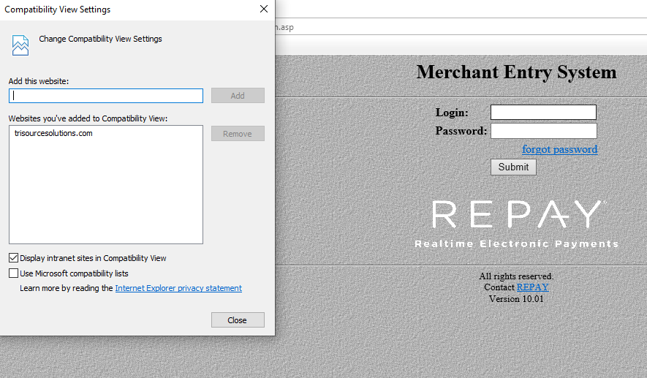Image resolution: width=647 pixels, height=378 pixels.
Task: Close the Compatibility View Settings dialog via X
Action: tap(264, 9)
